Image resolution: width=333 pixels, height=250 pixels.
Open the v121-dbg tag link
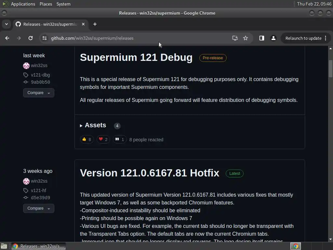[x=40, y=75]
